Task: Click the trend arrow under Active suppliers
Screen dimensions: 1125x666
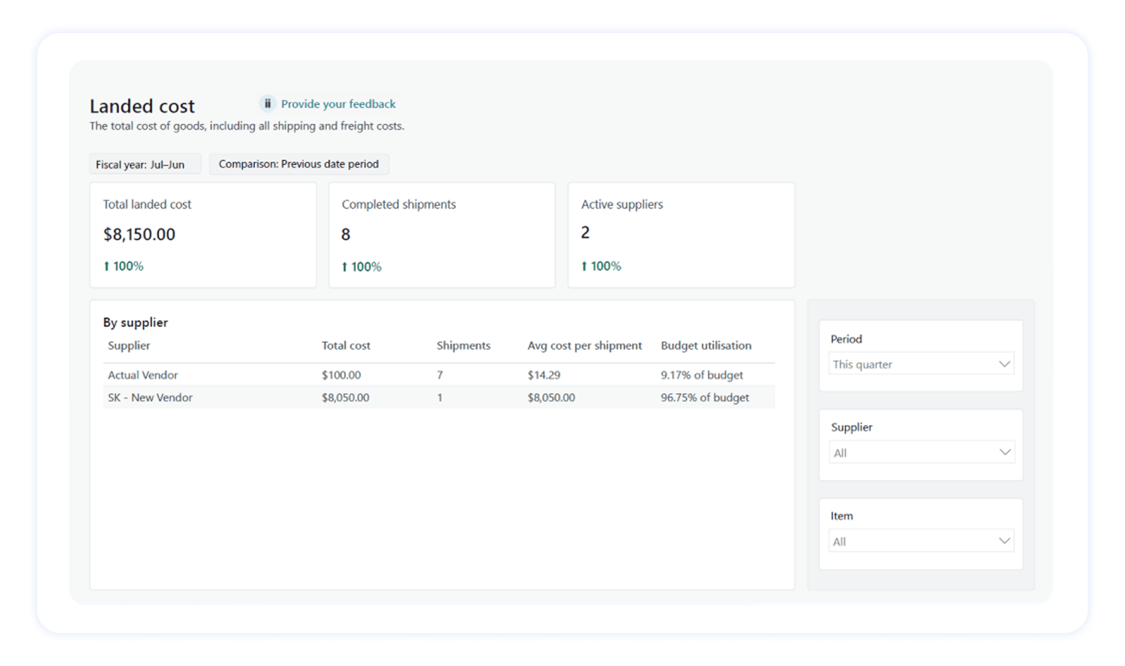Action: 585,265
